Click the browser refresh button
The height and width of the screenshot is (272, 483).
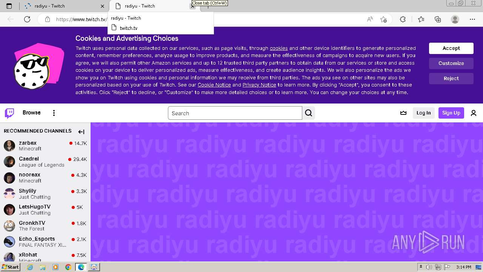point(27,19)
